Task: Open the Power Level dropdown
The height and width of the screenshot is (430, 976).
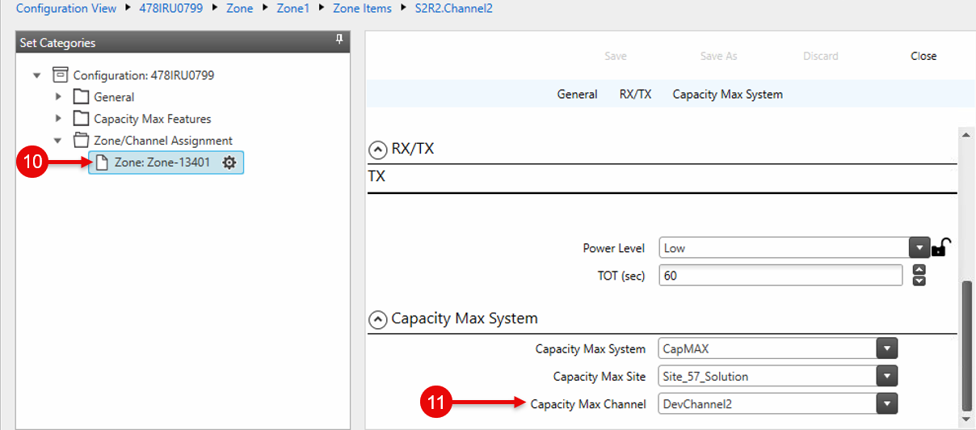Action: click(x=919, y=248)
